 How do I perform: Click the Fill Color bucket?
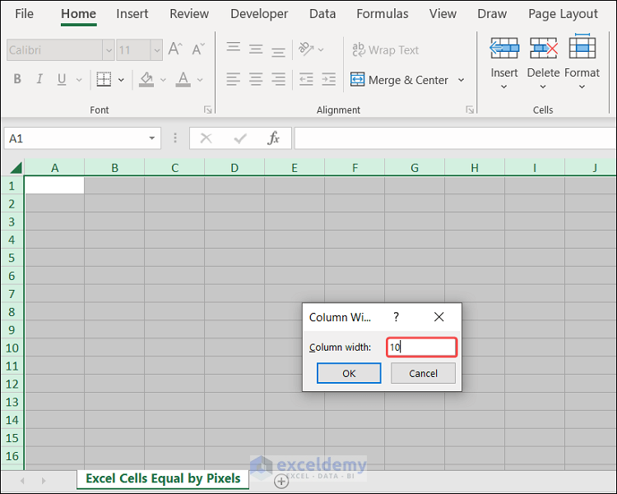(146, 79)
